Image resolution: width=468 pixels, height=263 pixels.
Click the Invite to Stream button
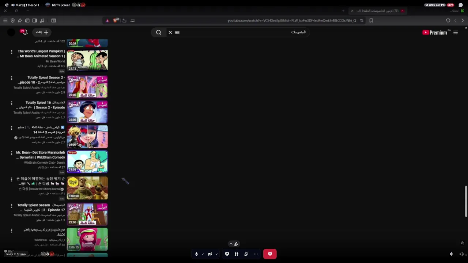16,254
